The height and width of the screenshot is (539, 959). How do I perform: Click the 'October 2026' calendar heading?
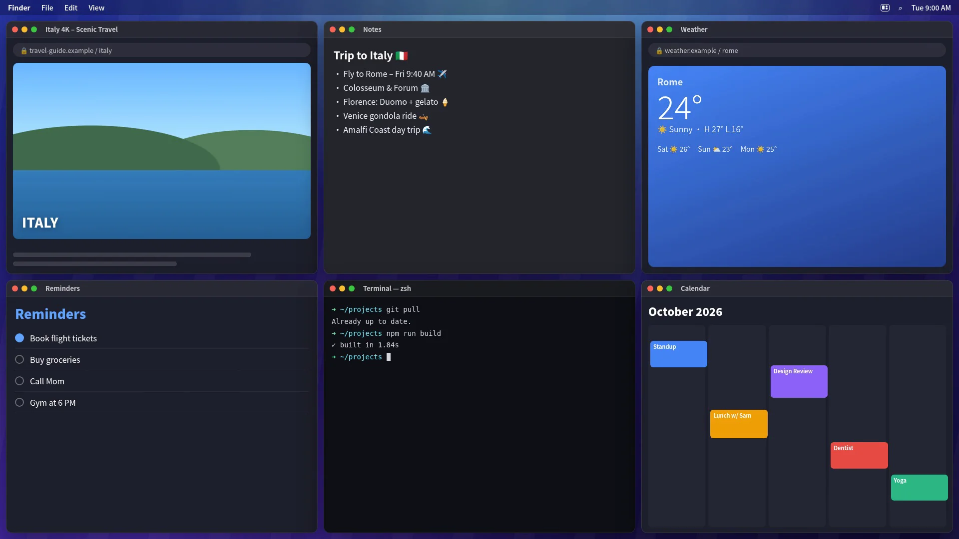tap(685, 312)
